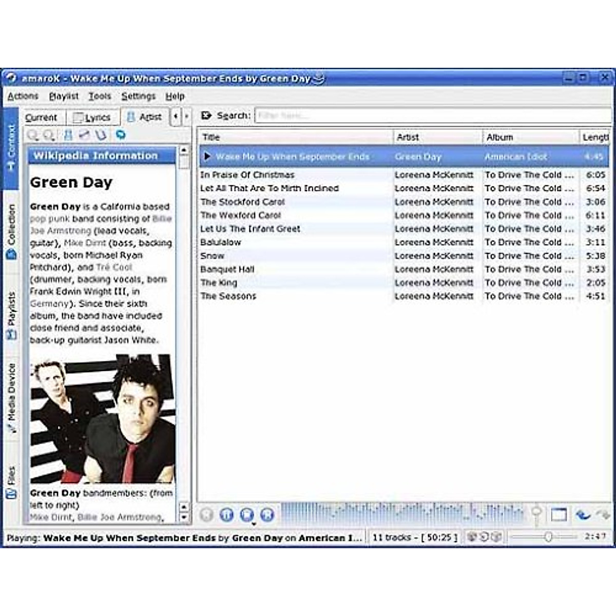Image resolution: width=616 pixels, height=616 pixels.
Task: Open the Settings menu
Action: [138, 96]
